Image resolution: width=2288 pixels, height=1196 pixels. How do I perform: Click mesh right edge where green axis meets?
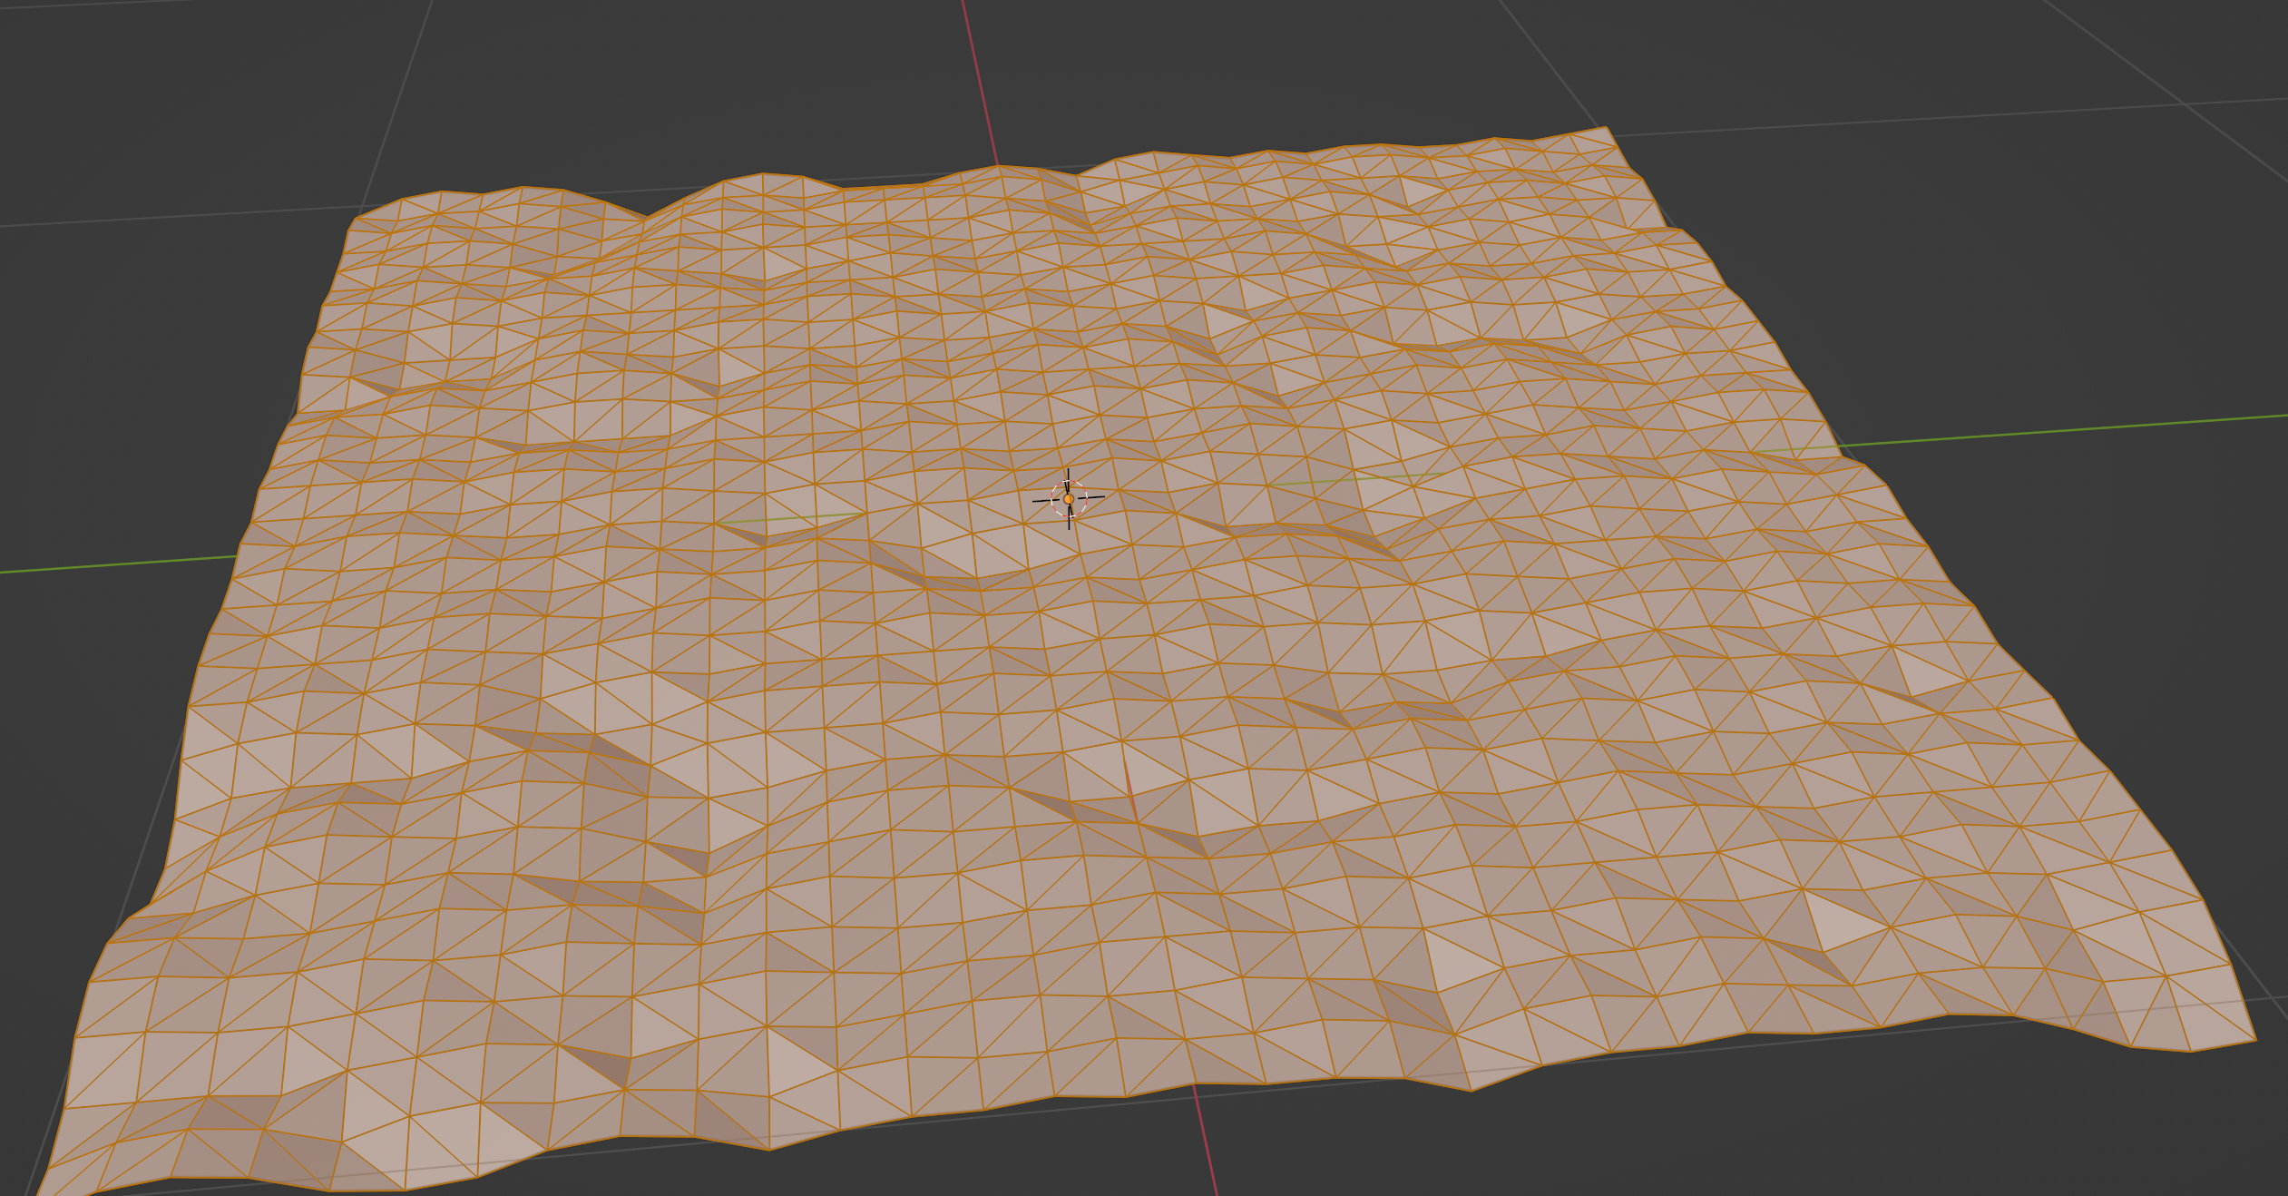[x=1837, y=447]
